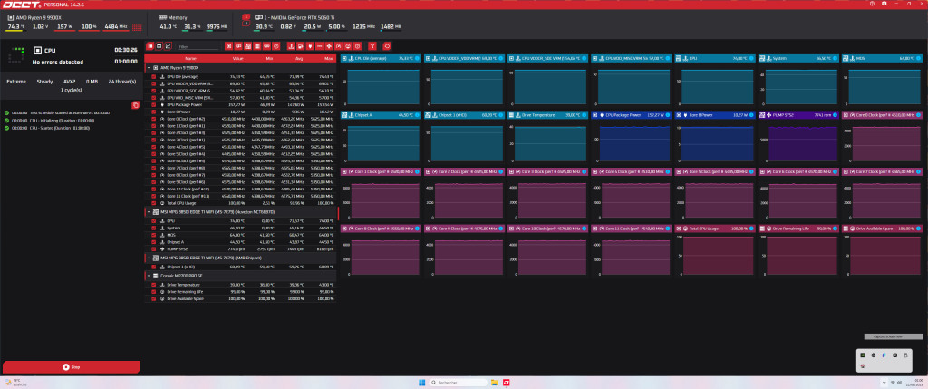Click the Core 11 Clock sensor row name
Screen dimensions: 928x389
coord(187,195)
